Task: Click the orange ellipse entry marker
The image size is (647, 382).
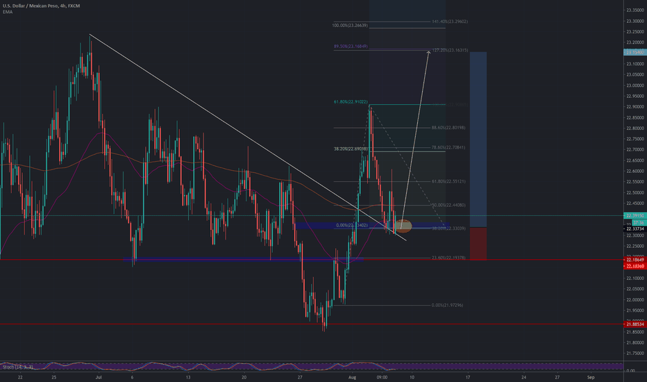Action: [403, 226]
